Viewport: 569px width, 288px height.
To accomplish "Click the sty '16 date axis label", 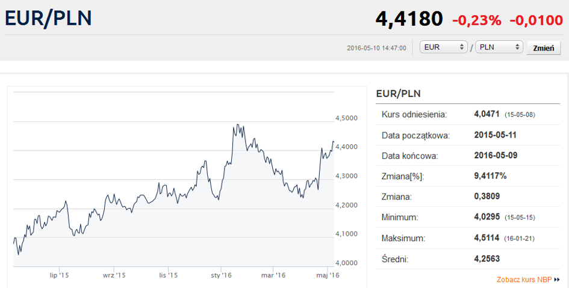I will (221, 275).
